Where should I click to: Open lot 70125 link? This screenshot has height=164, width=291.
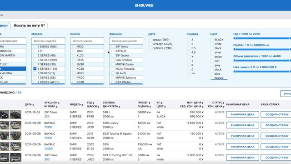[48, 138]
